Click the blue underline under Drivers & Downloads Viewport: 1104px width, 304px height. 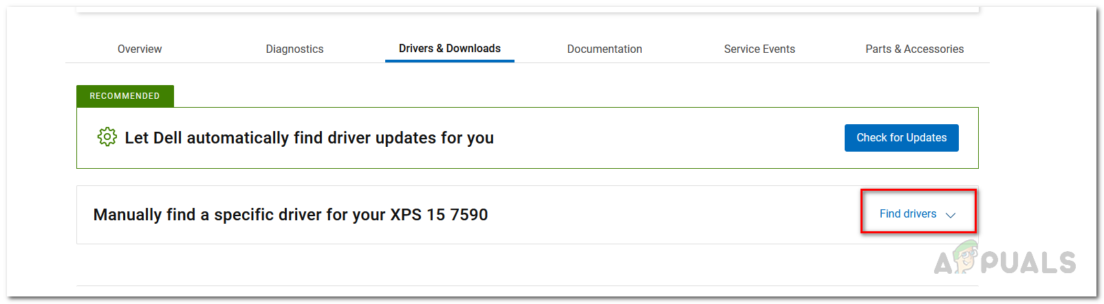tap(449, 60)
